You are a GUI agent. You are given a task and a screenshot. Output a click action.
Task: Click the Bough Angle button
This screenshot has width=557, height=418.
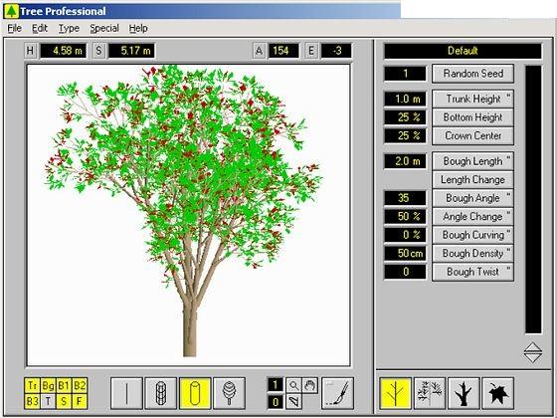click(472, 198)
